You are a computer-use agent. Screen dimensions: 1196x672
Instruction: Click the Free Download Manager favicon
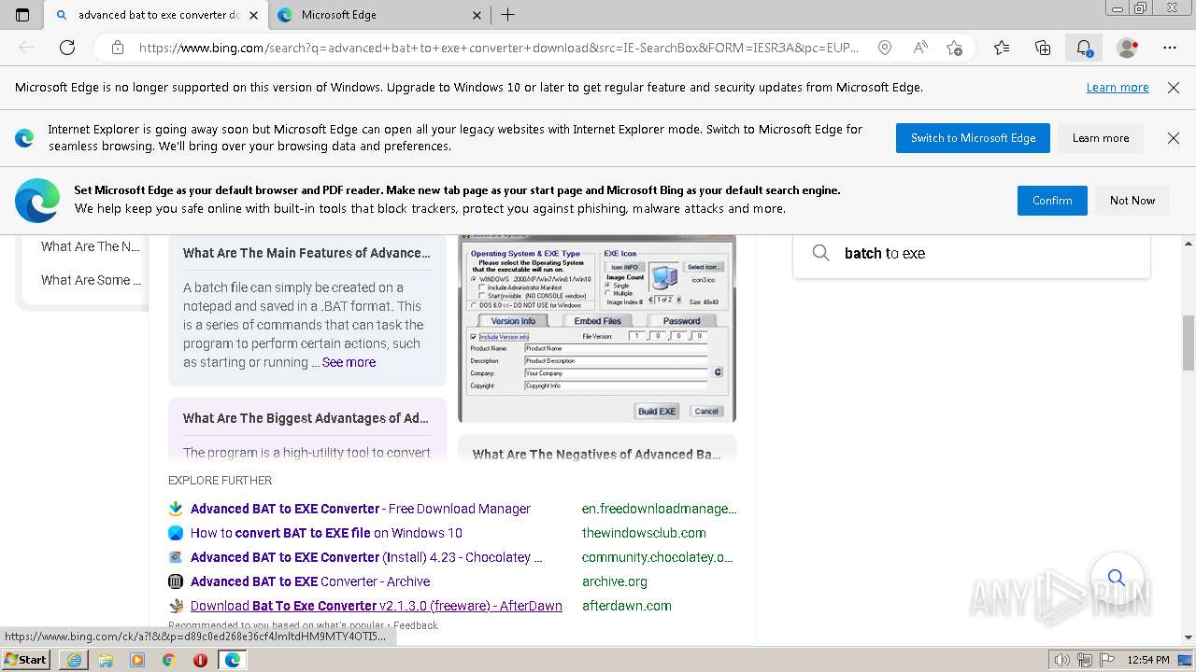[176, 509]
